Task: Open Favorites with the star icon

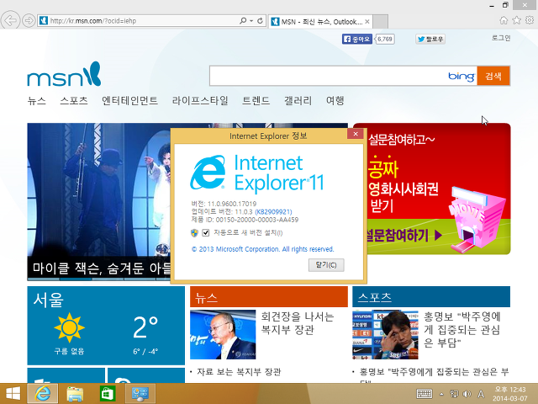Action: click(x=516, y=20)
